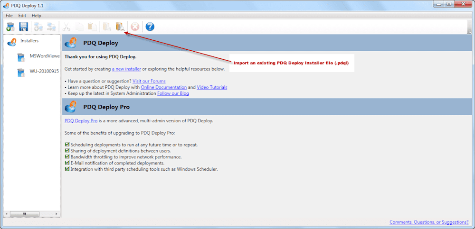
Task: Select the Installers tree node
Action: 29,40
